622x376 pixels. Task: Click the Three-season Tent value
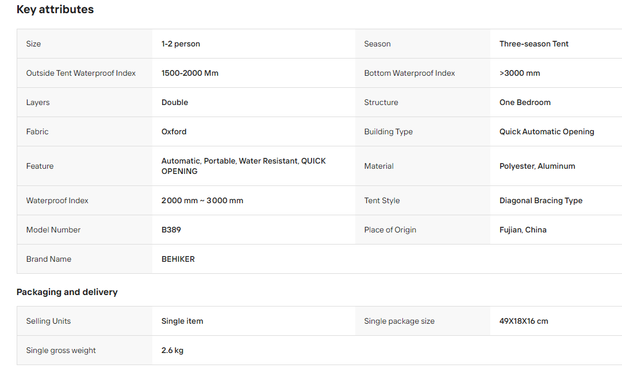(533, 44)
